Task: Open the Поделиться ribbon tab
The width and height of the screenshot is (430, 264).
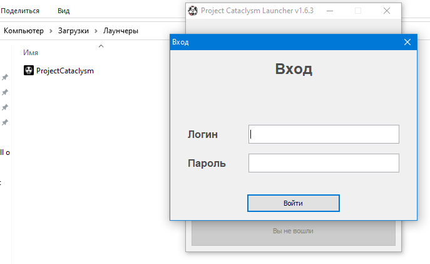Action: 20,11
